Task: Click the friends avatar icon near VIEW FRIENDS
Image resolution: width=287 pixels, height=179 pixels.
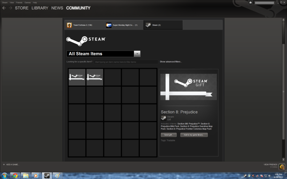Action: 281,167
